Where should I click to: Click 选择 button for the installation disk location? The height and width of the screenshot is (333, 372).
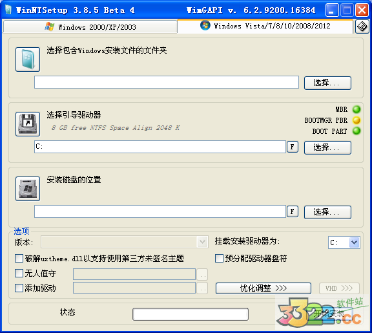(327, 212)
